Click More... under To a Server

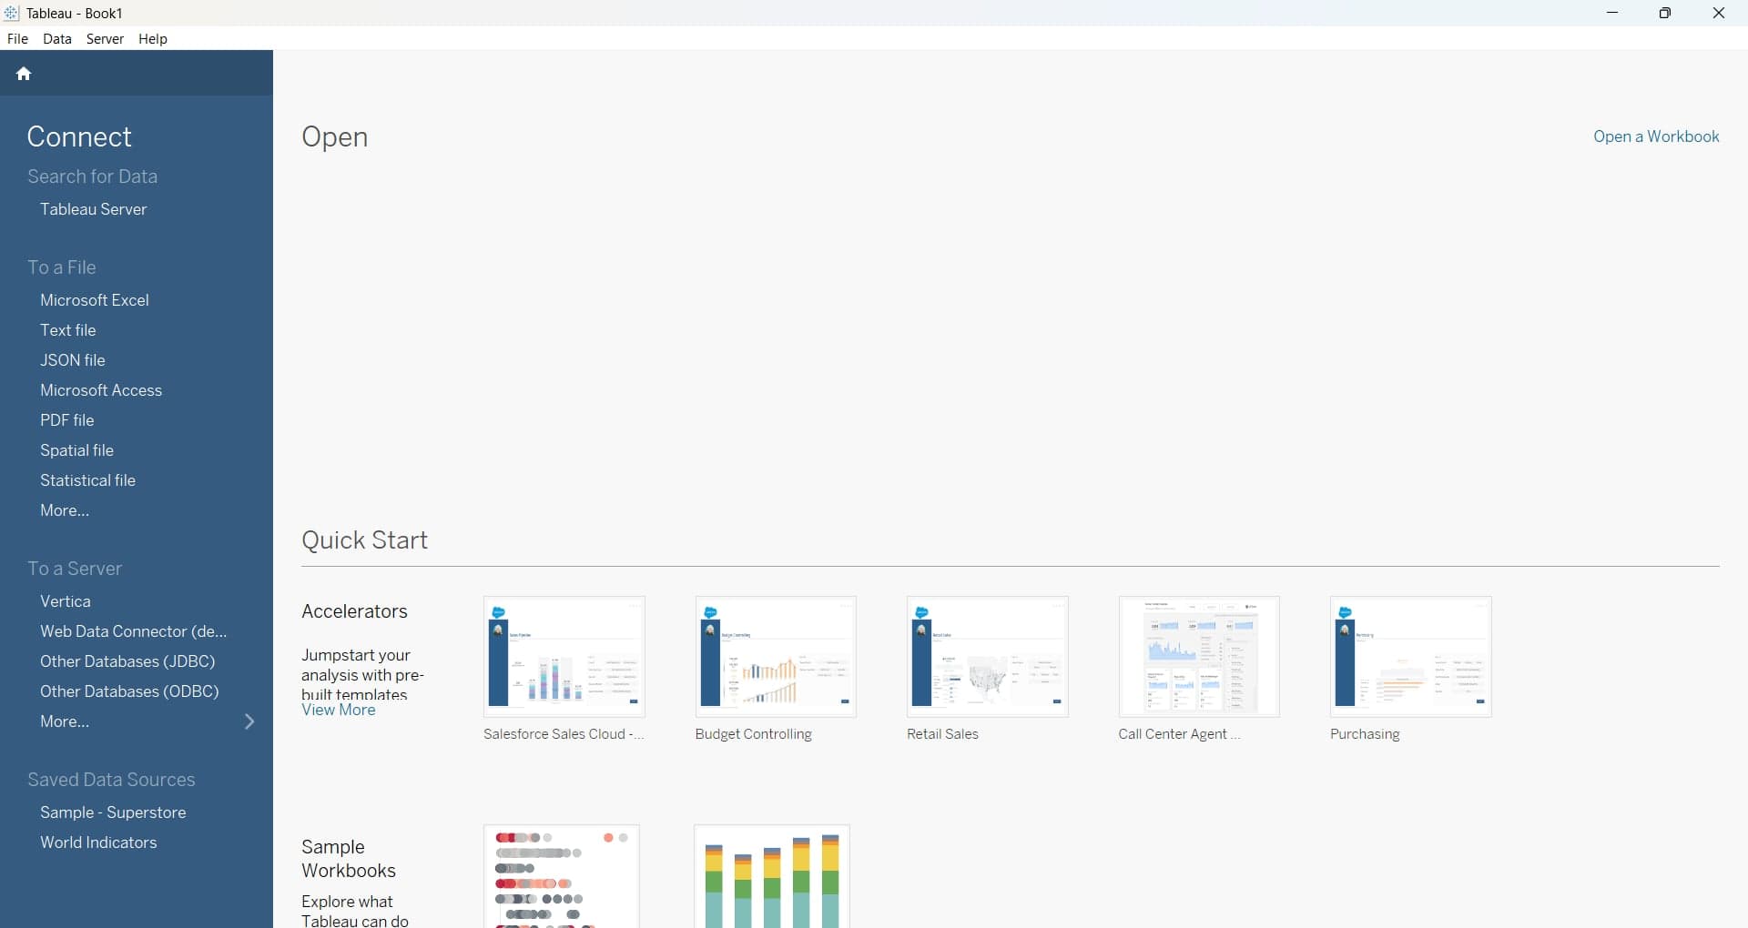click(x=65, y=721)
